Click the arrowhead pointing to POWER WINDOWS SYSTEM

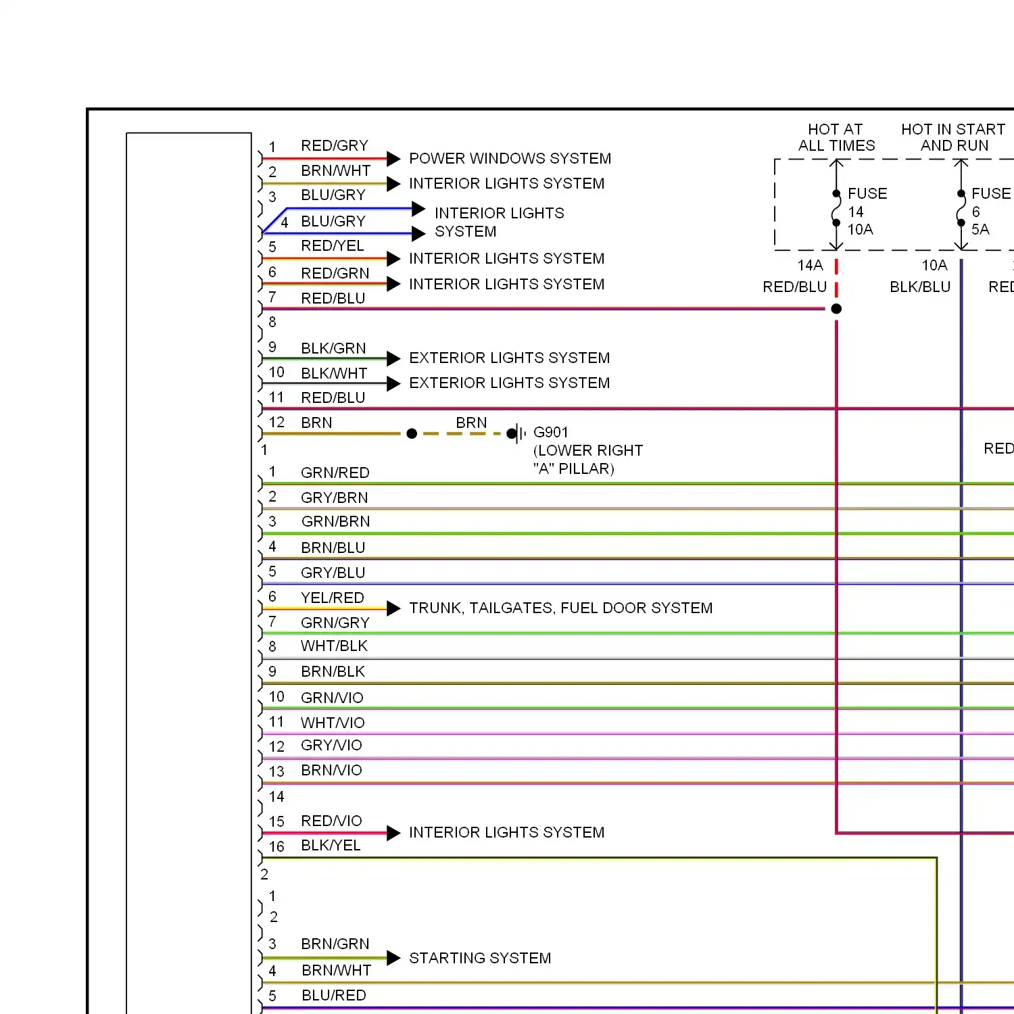(x=394, y=159)
